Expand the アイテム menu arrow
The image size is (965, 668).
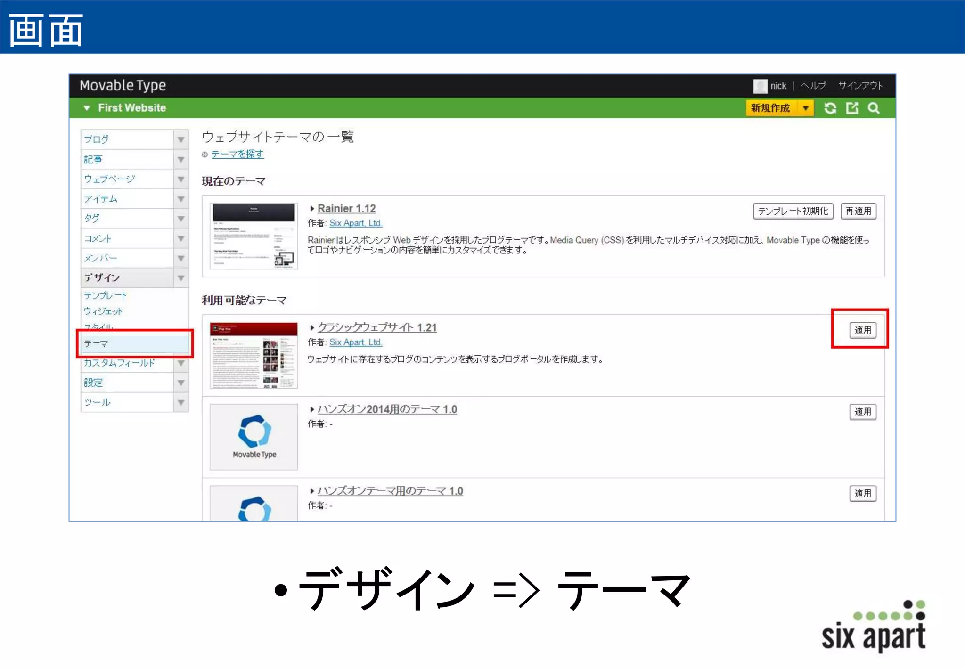[181, 199]
